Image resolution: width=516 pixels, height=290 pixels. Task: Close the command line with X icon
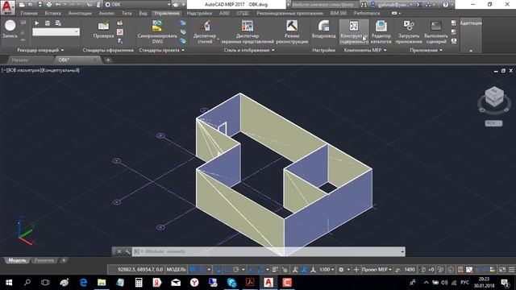coord(119,251)
